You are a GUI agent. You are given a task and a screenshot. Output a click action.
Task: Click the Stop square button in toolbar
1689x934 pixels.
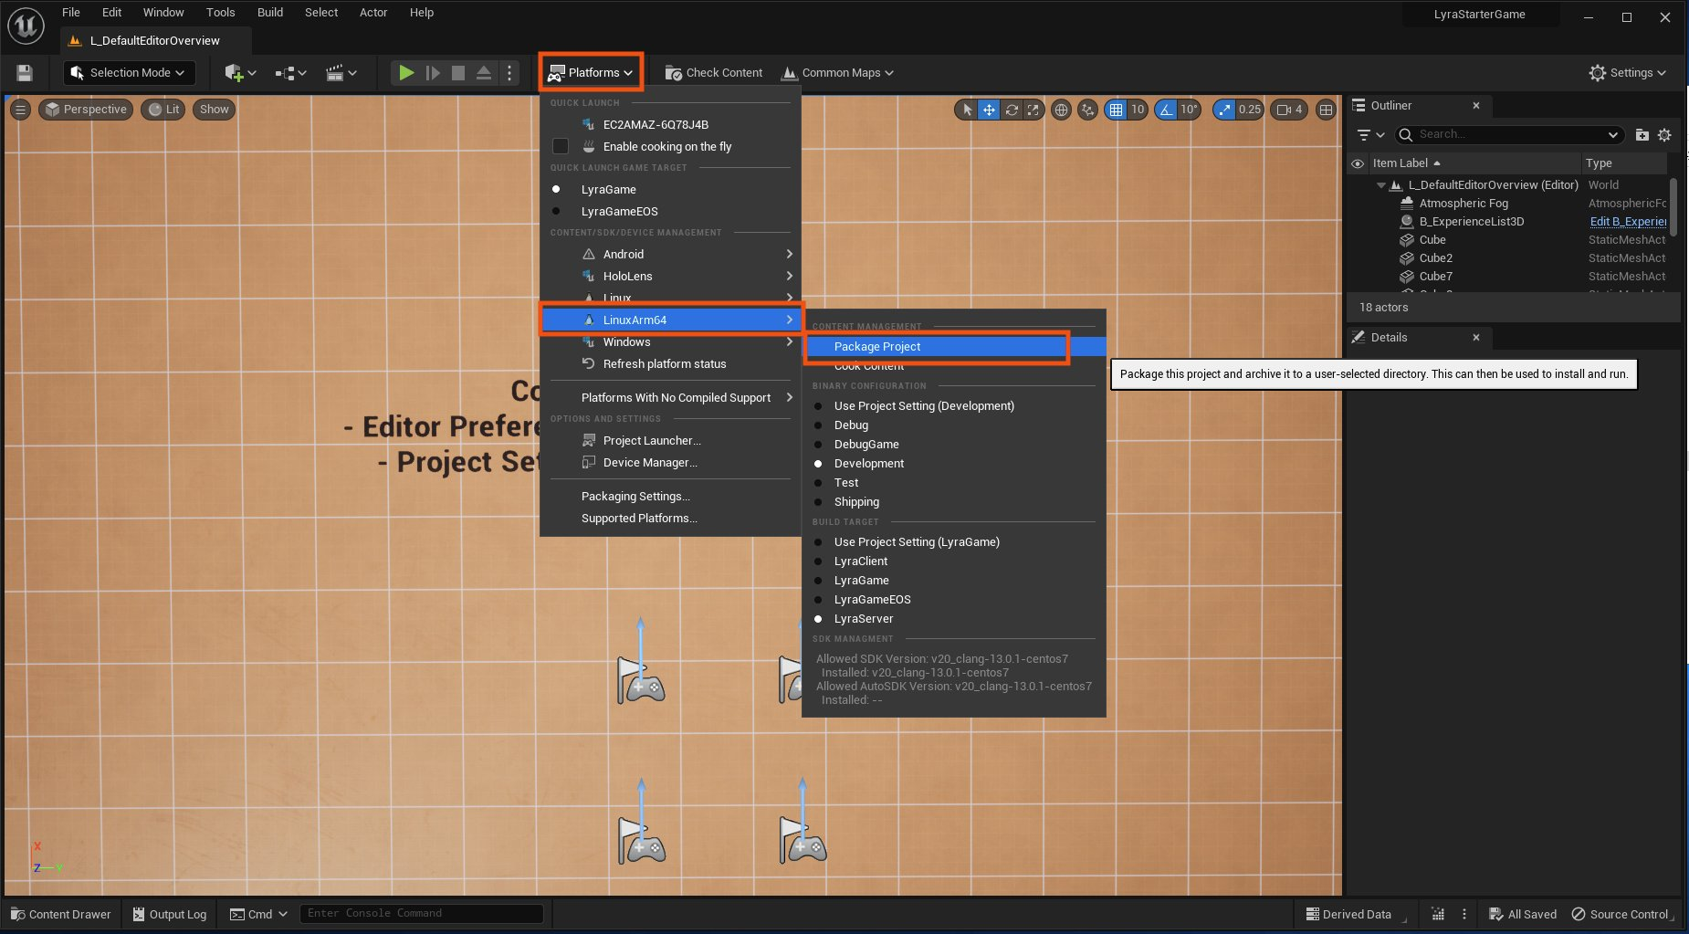click(458, 73)
